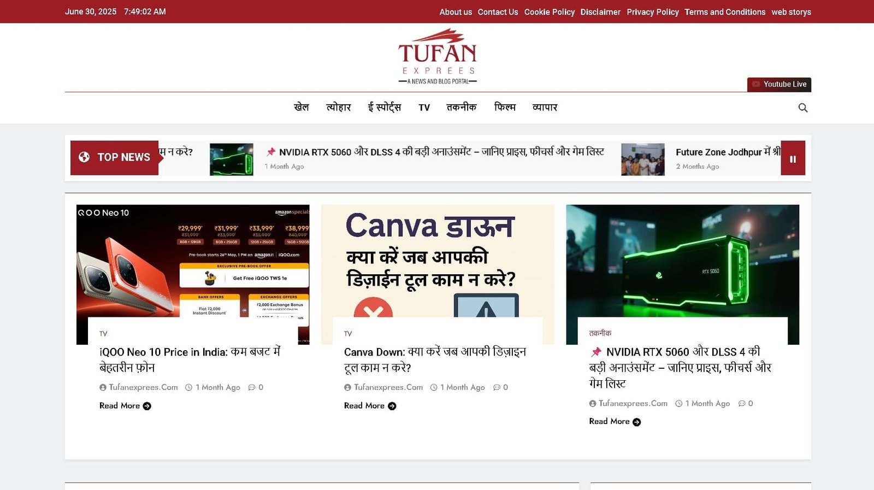This screenshot has width=874, height=490.
Task: Open the search magnifier icon
Action: 802,108
